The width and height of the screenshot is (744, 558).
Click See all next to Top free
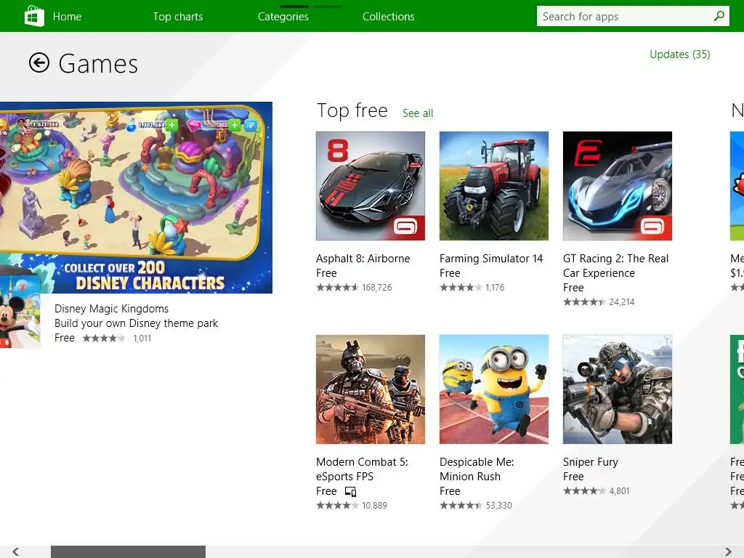[418, 113]
